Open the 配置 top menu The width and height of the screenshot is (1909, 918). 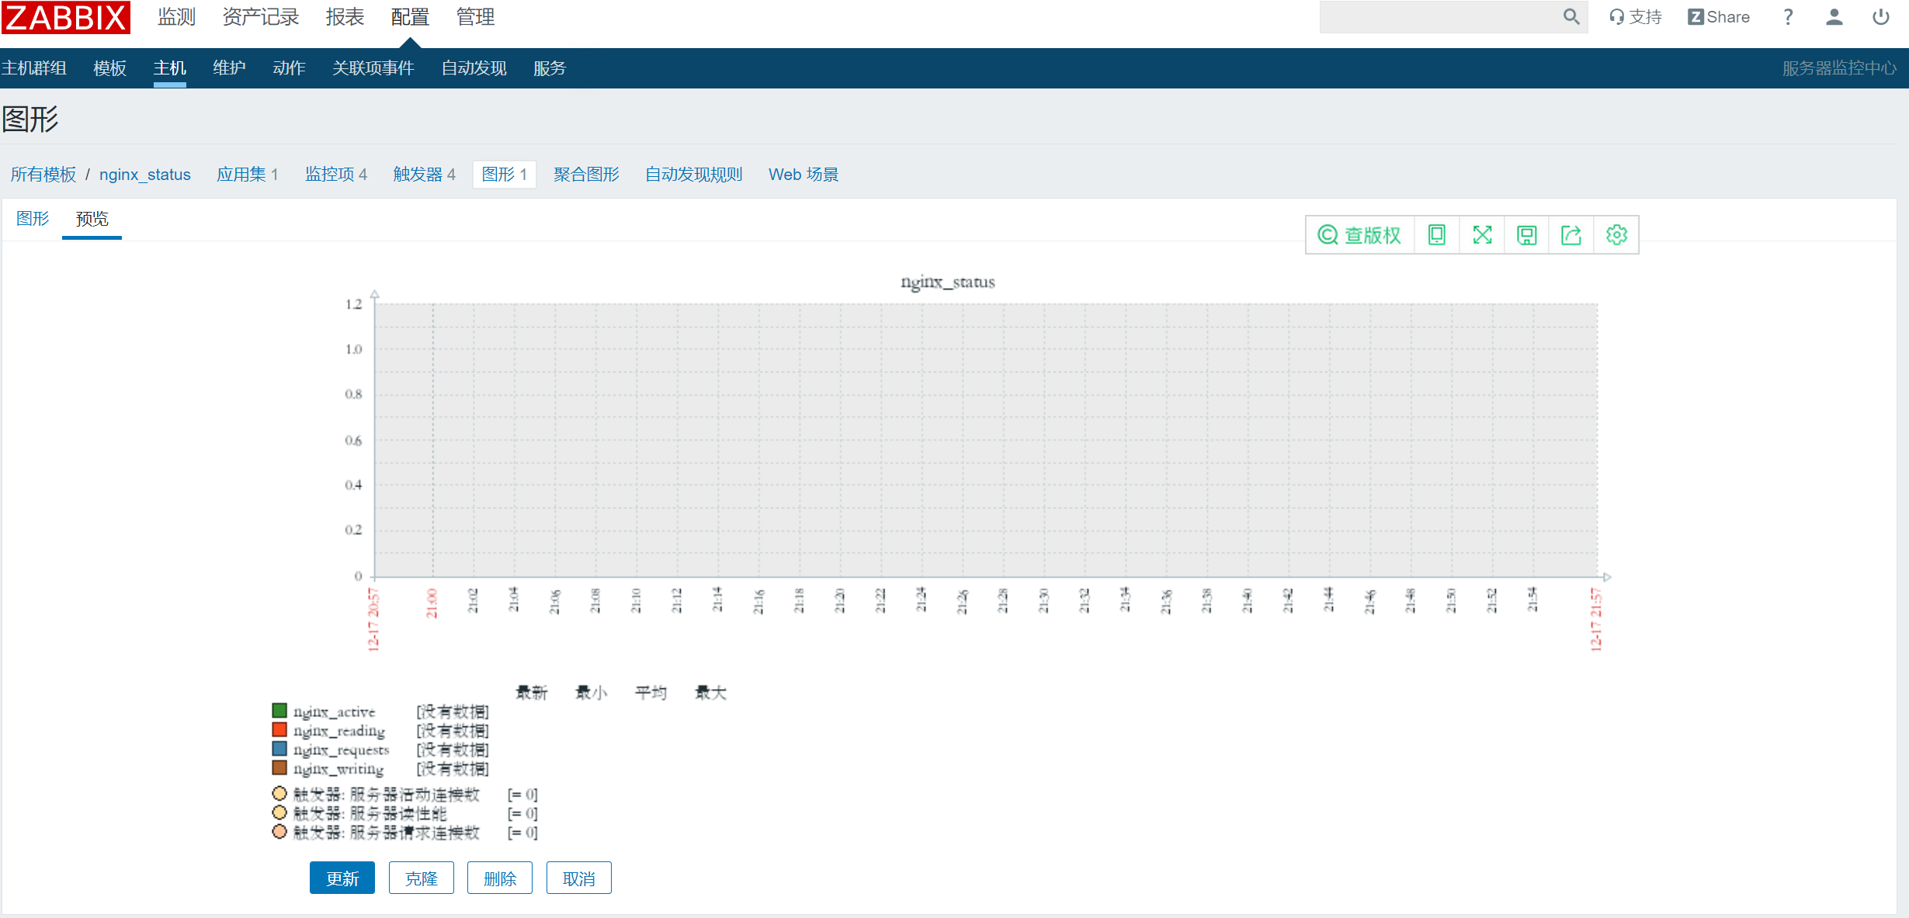[x=410, y=17]
